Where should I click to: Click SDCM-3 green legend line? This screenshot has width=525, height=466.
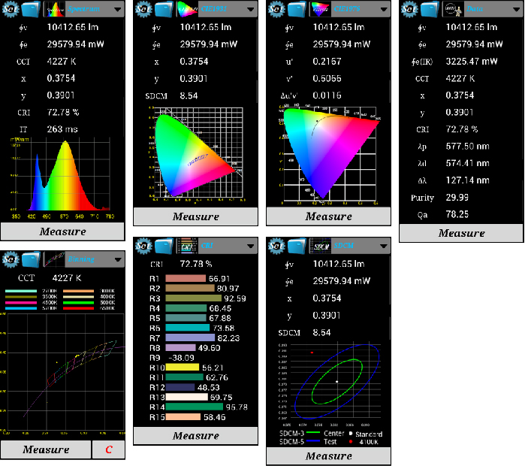[313, 433]
